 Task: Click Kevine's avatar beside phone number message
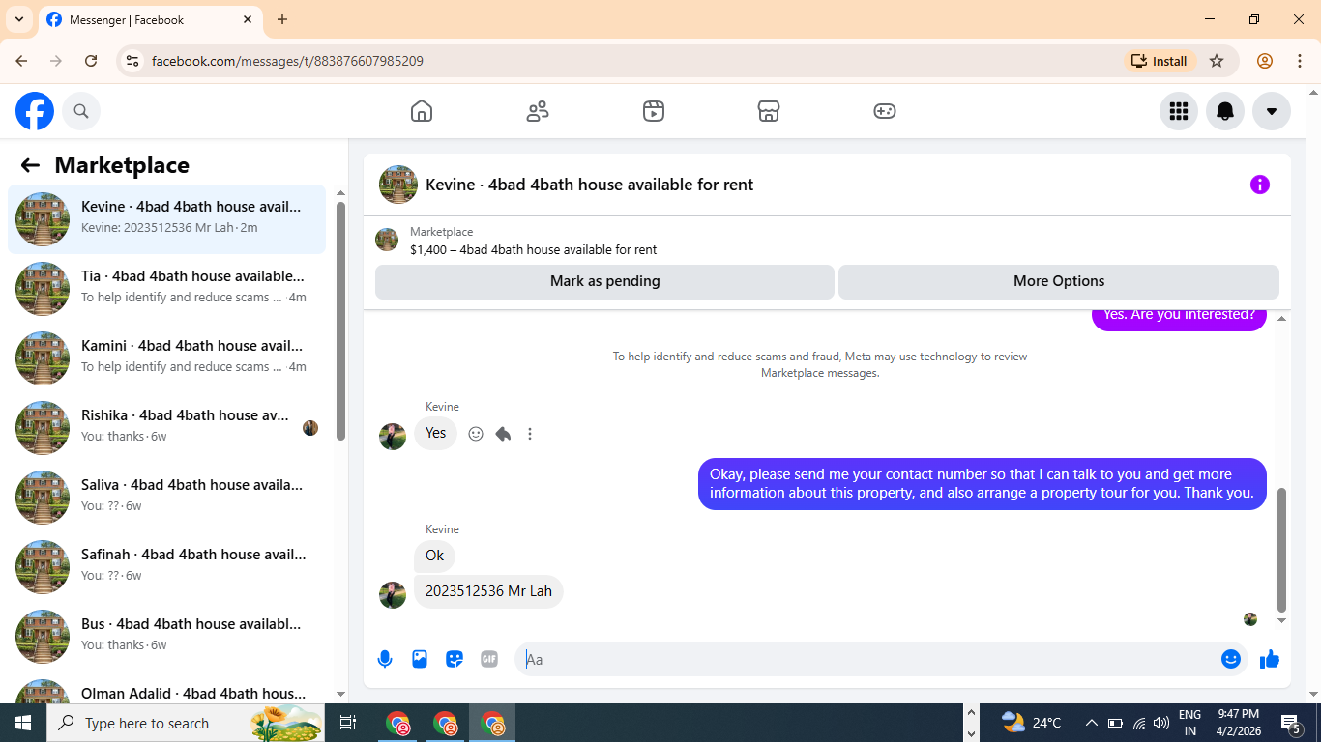(x=393, y=595)
